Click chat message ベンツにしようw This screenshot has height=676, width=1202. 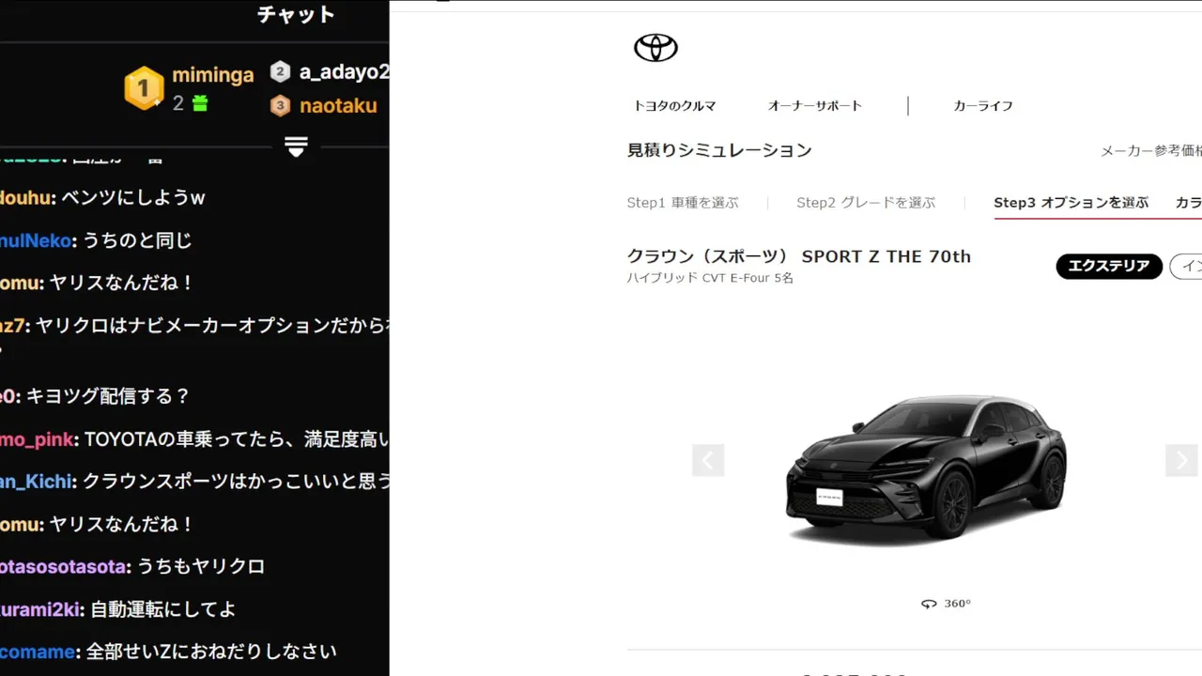132,198
